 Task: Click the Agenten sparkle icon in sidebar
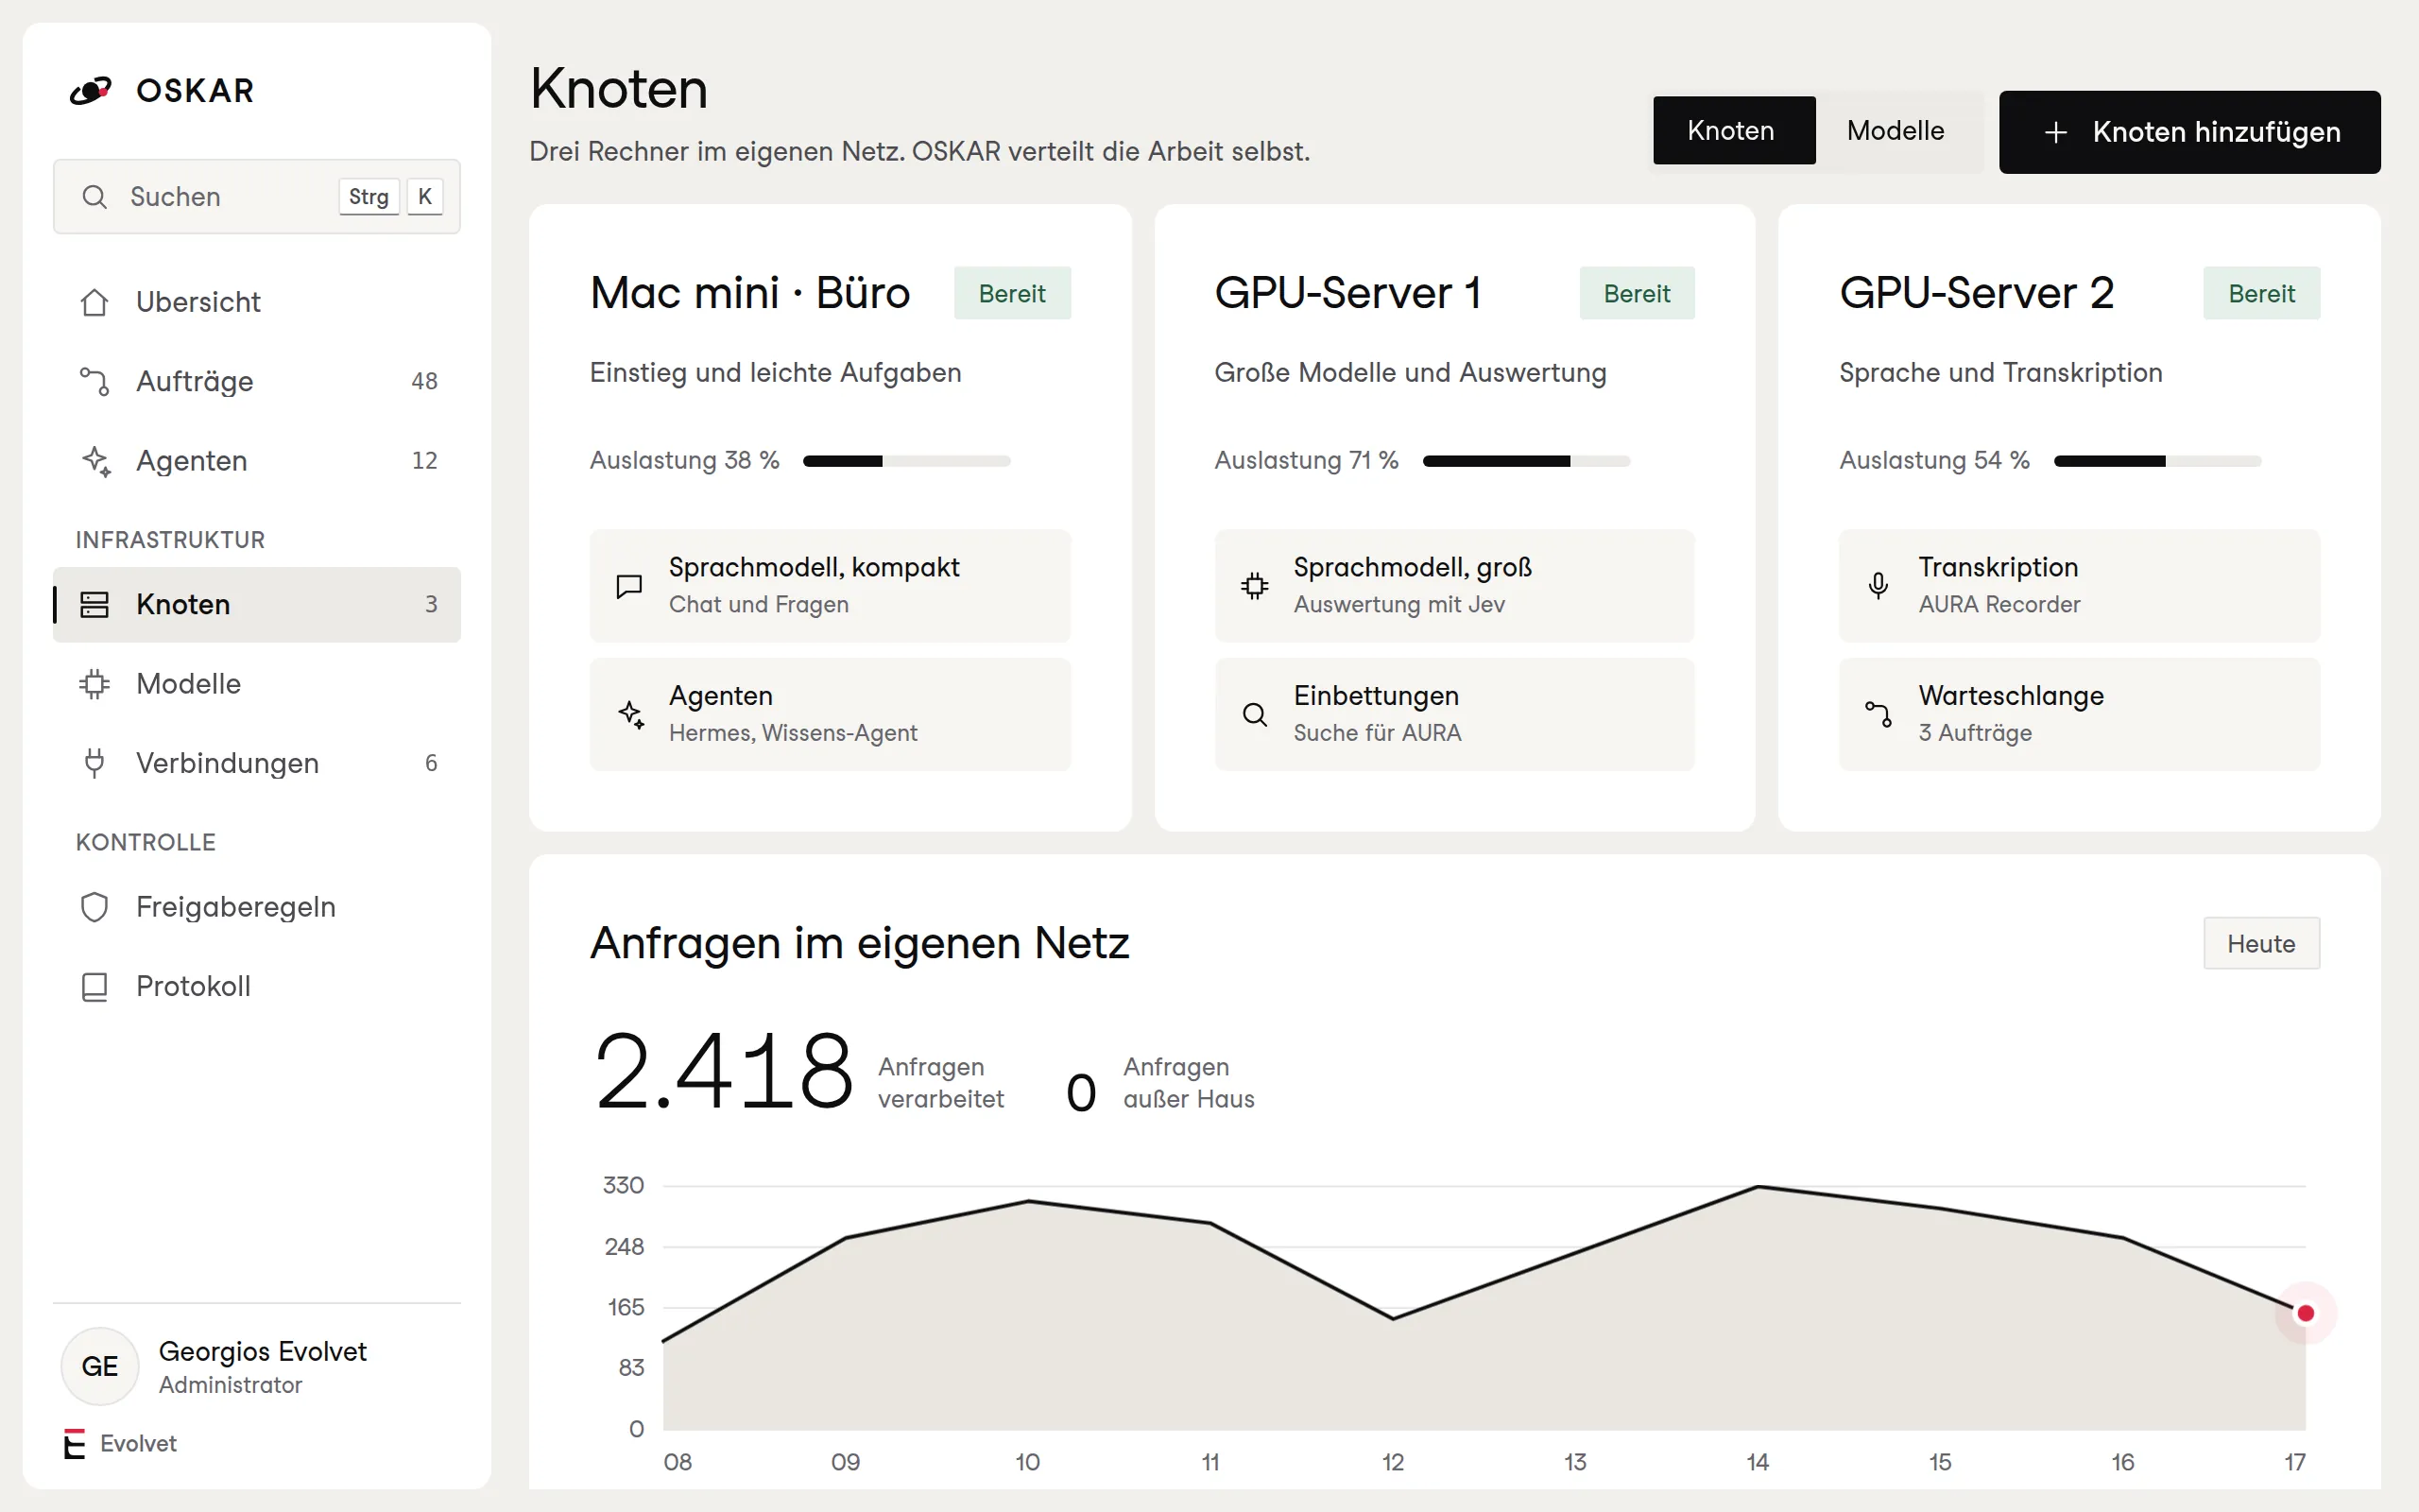[x=96, y=461]
